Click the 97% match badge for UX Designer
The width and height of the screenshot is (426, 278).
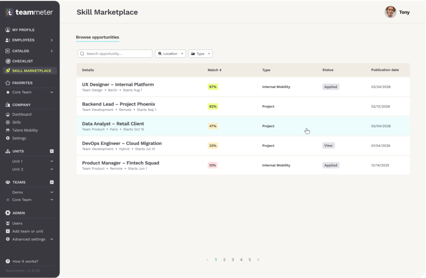pyautogui.click(x=213, y=87)
